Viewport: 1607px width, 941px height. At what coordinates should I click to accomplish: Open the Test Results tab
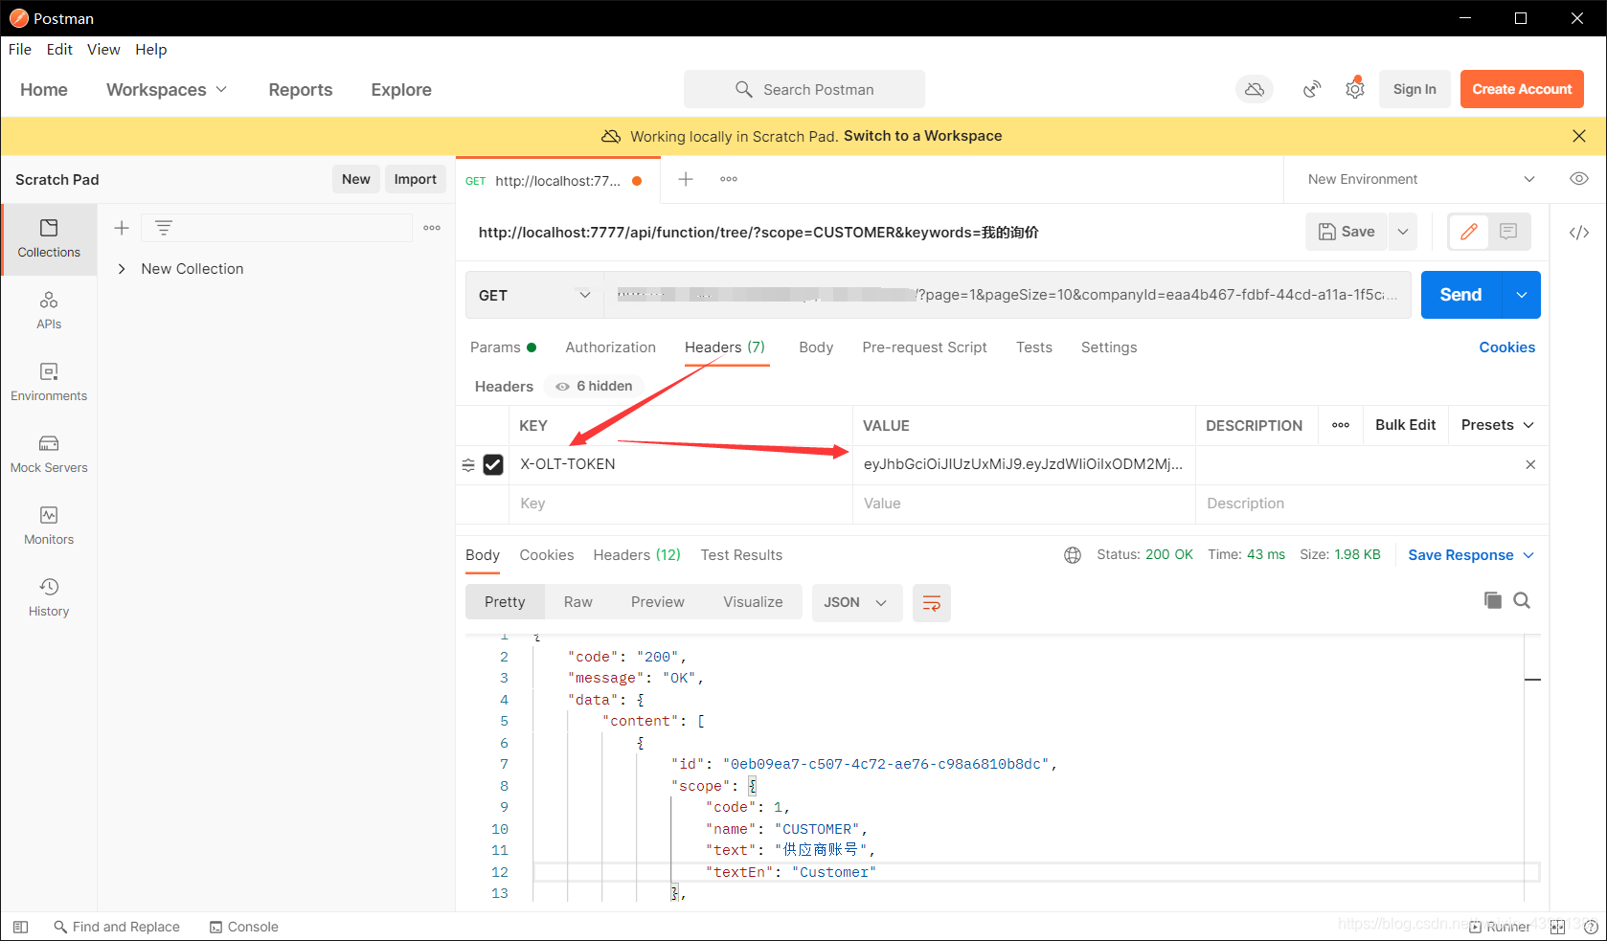[741, 555]
